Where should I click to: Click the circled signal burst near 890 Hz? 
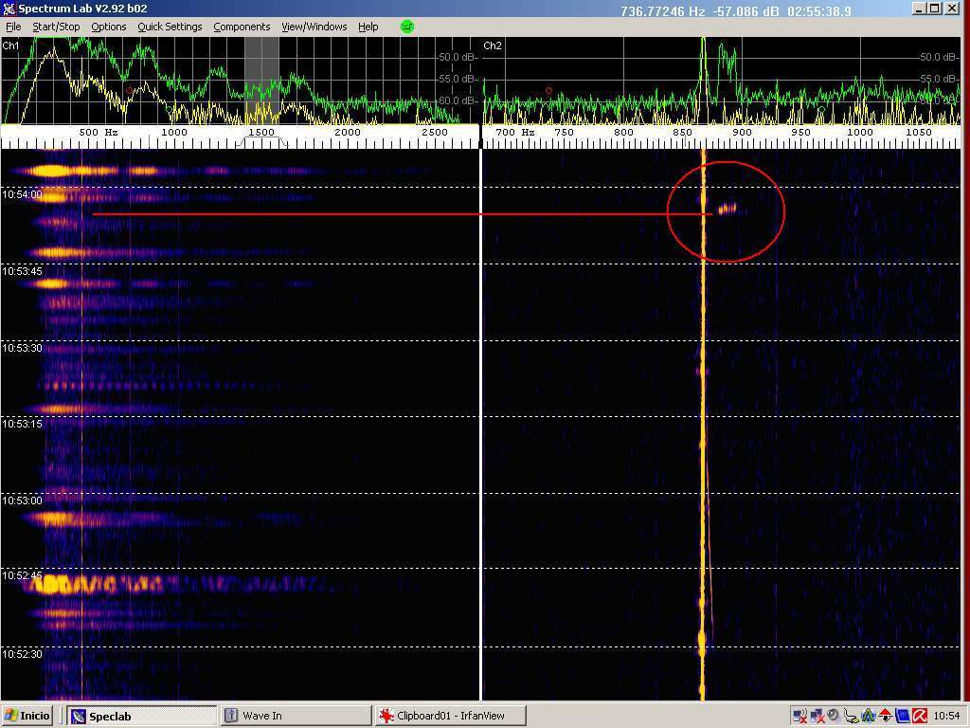(x=727, y=209)
